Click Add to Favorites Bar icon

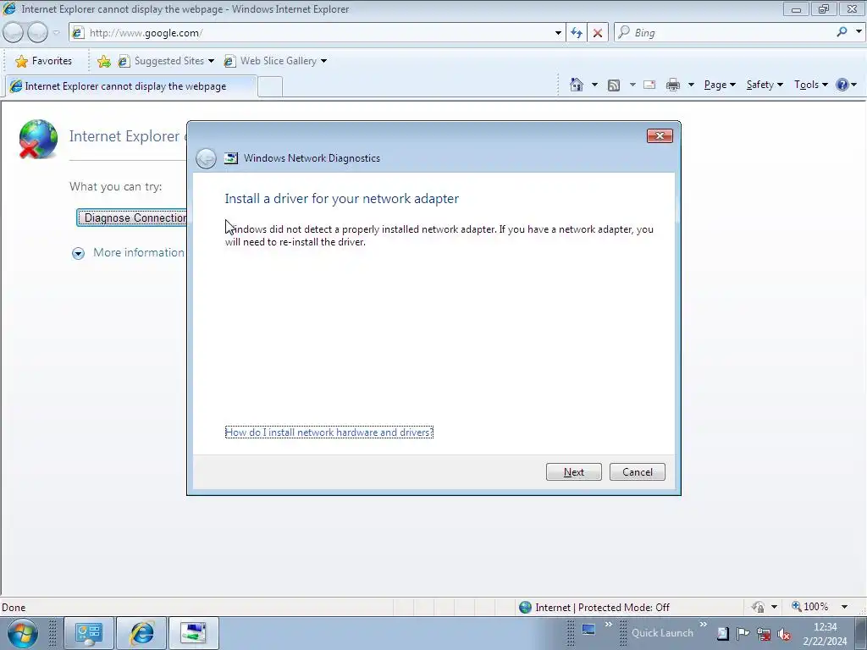point(103,61)
